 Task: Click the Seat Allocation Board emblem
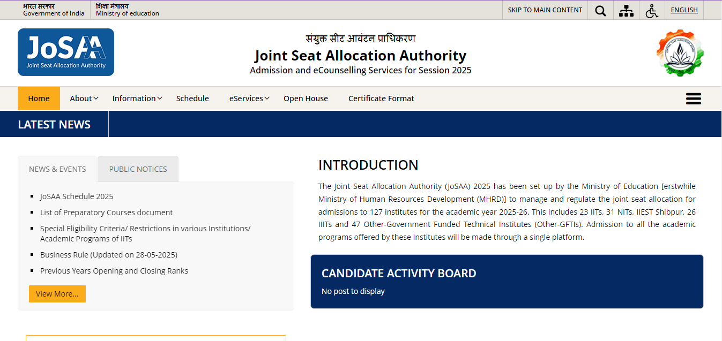pos(680,52)
